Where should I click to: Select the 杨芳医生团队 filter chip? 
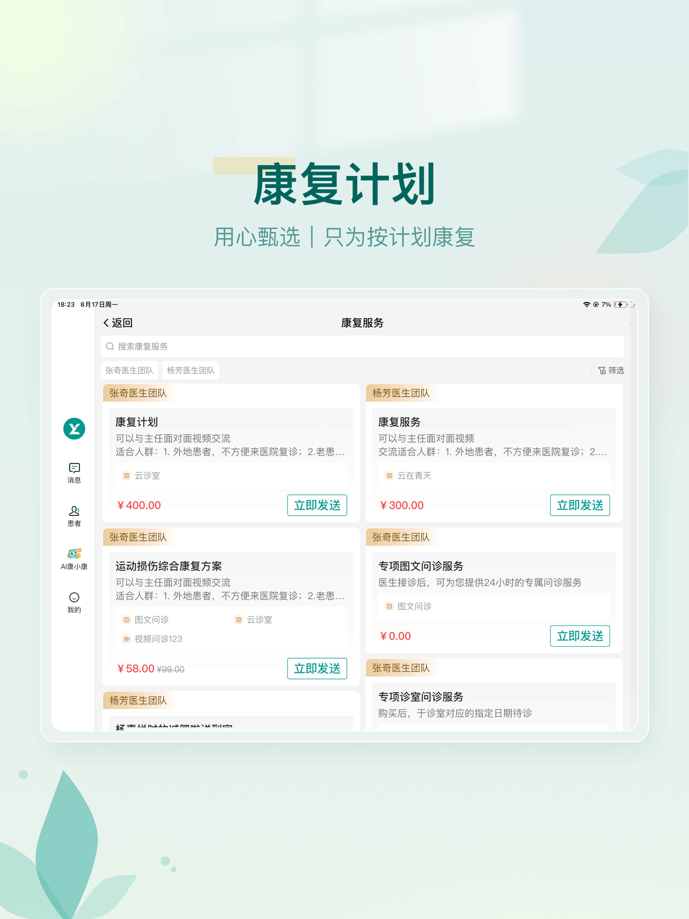191,370
